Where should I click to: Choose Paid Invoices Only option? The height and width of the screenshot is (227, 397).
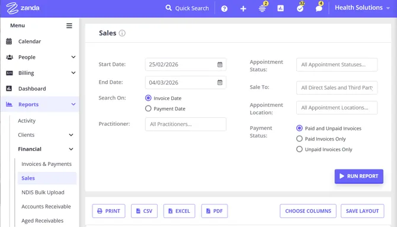point(299,139)
